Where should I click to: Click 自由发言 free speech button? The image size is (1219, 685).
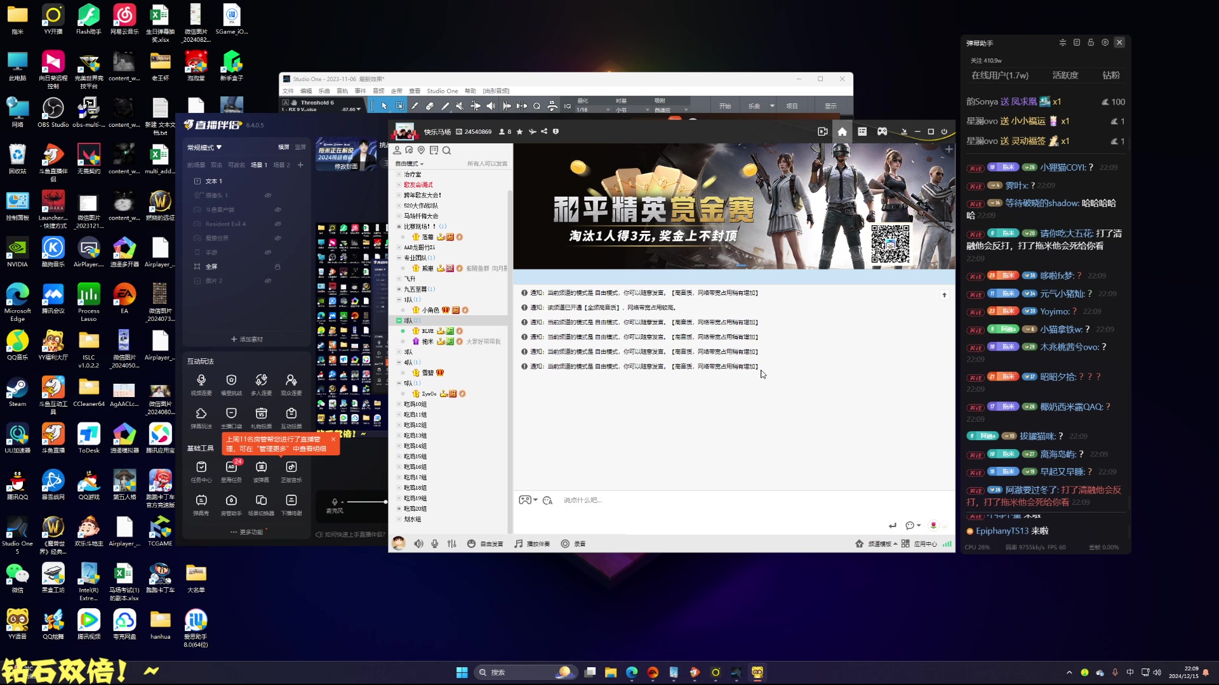click(485, 544)
